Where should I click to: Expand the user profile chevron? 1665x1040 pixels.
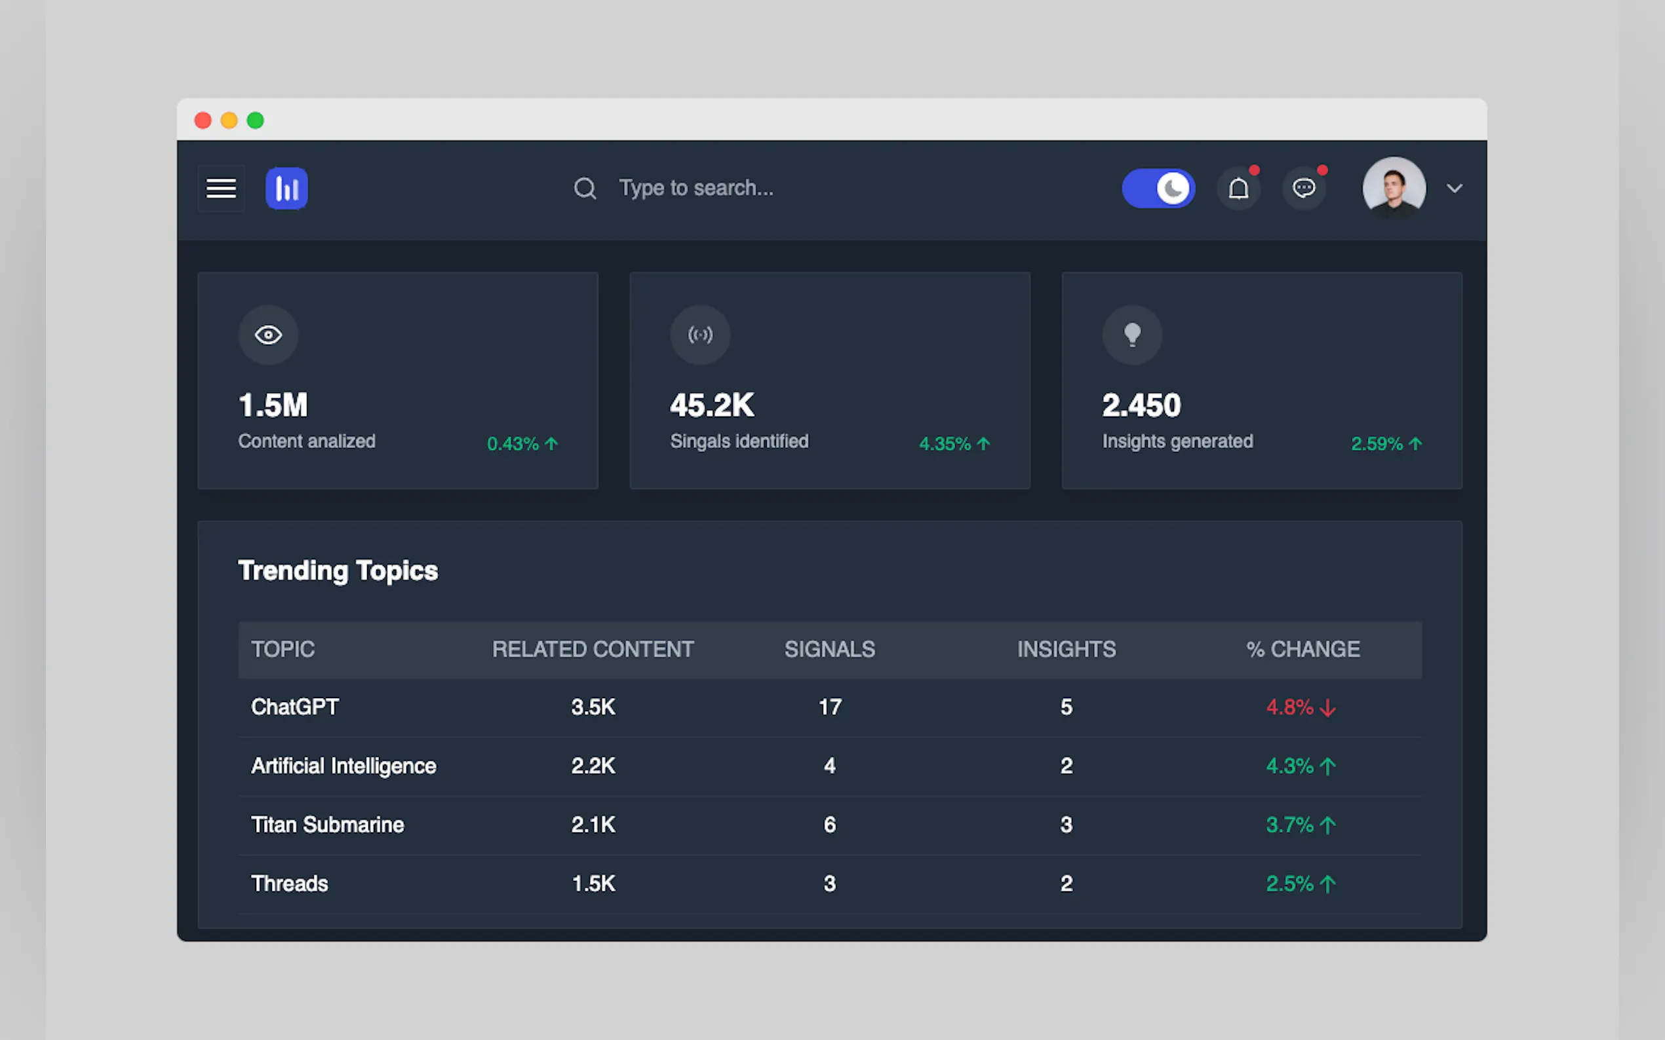(x=1454, y=188)
